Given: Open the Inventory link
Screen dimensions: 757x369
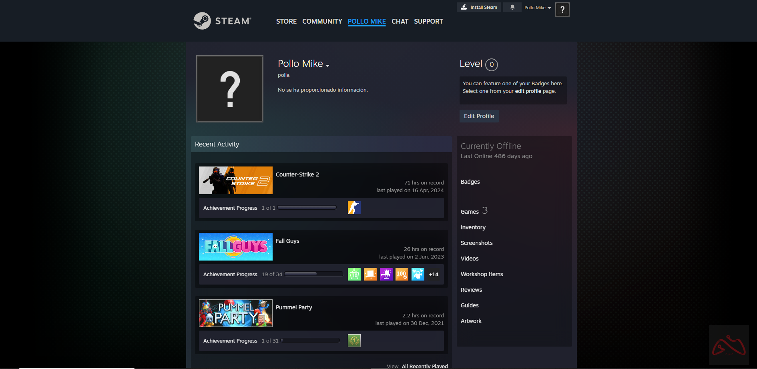Looking at the screenshot, I should click(473, 227).
